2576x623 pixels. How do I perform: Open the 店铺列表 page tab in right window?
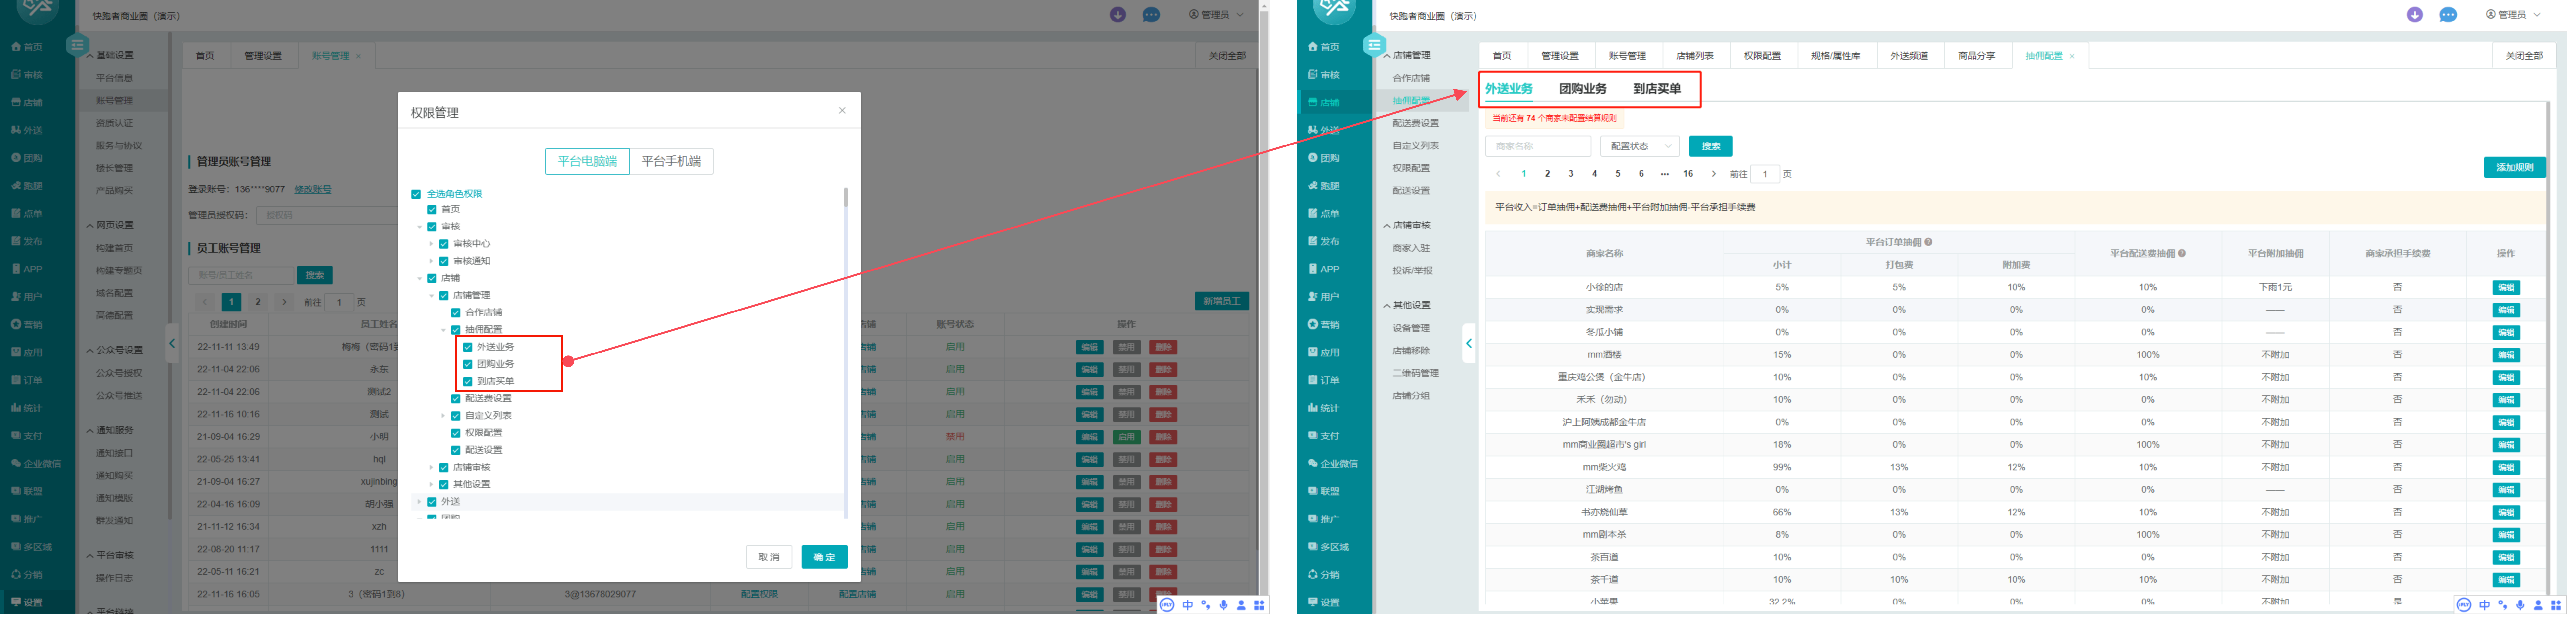pyautogui.click(x=1695, y=56)
